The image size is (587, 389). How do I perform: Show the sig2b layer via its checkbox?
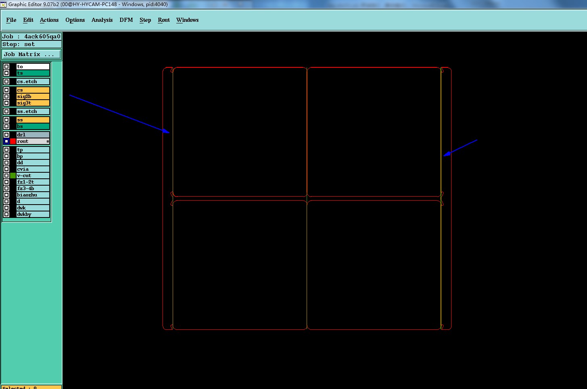[6, 96]
